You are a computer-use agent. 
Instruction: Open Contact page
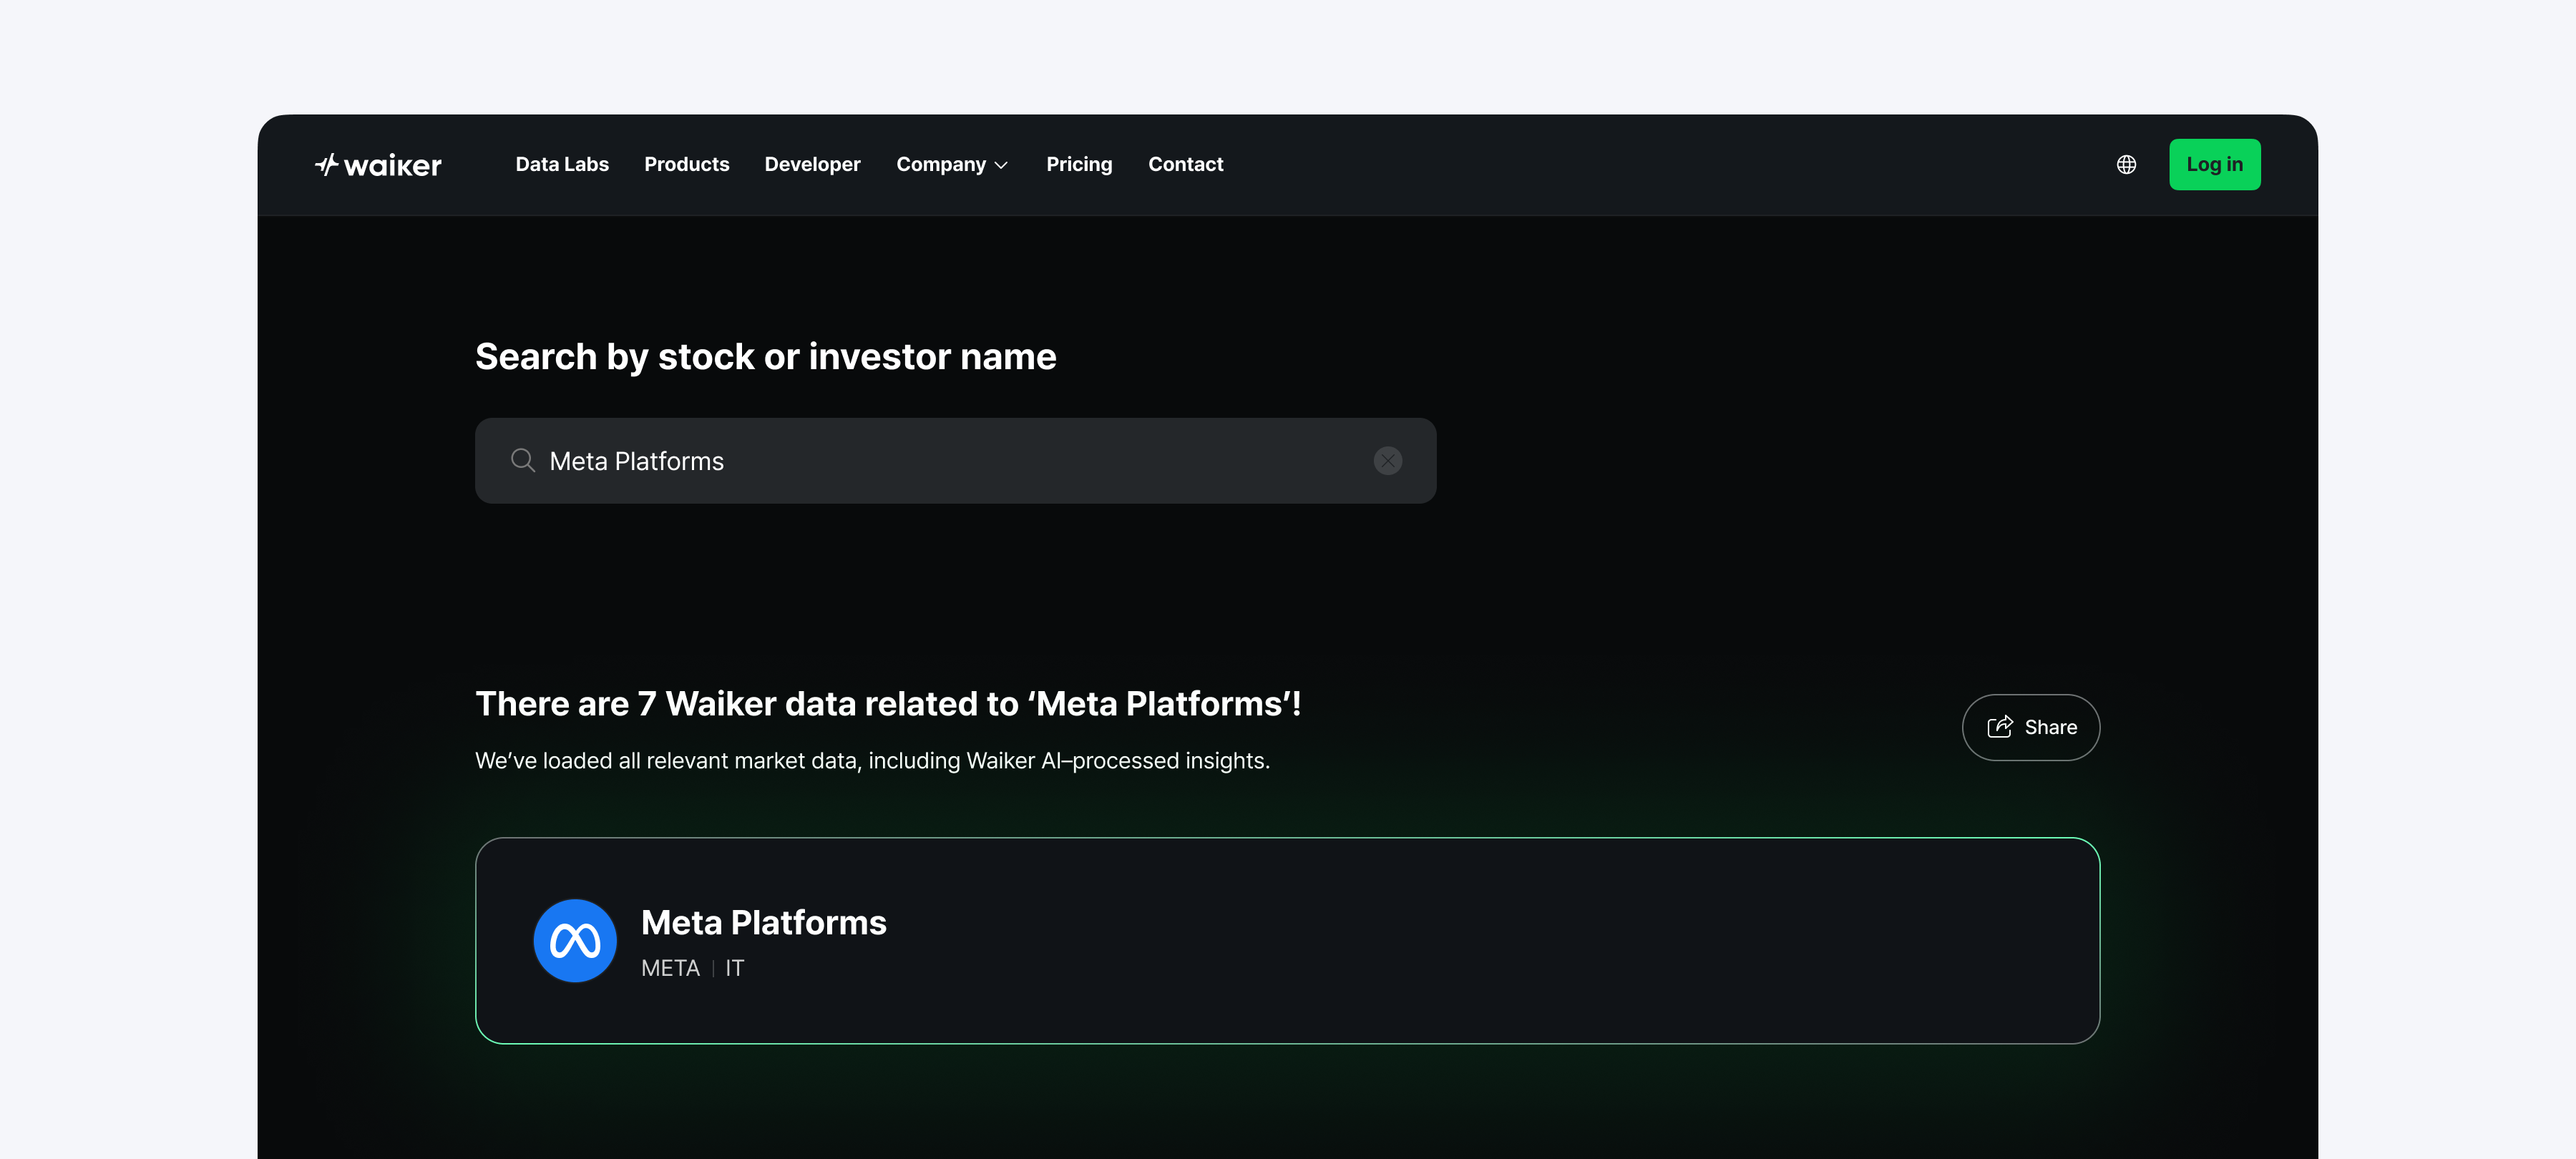point(1185,164)
